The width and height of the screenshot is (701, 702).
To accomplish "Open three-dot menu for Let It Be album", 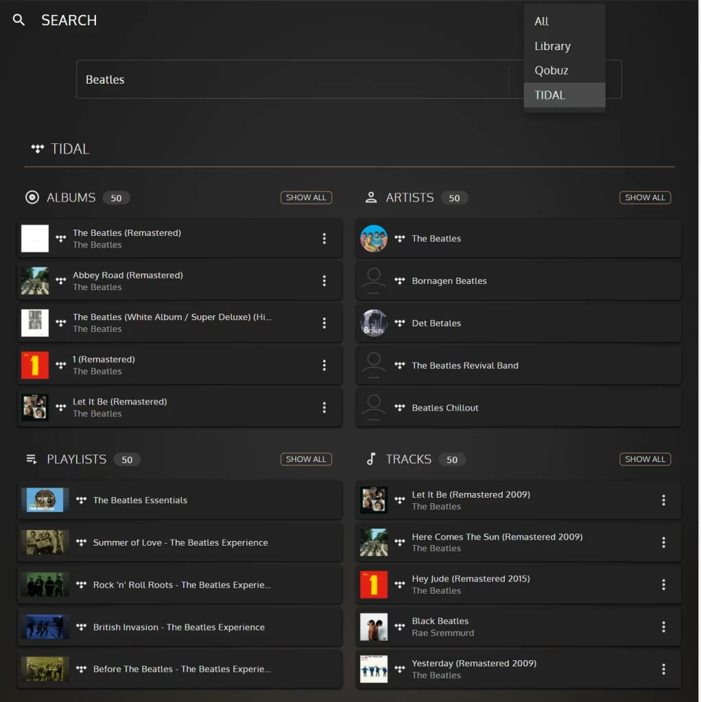I will [324, 407].
